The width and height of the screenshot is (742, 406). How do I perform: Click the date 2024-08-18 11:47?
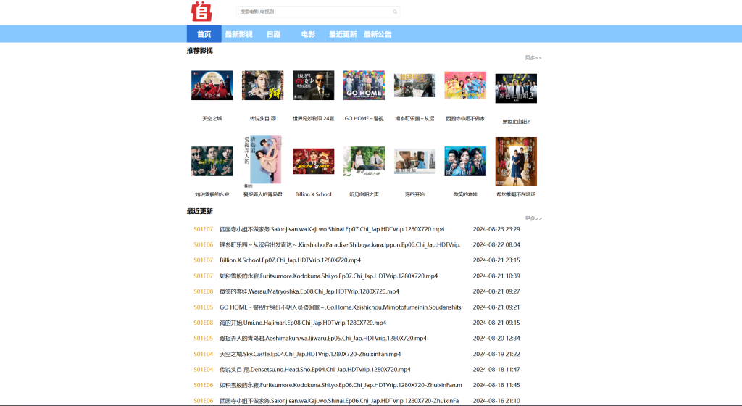(496, 370)
